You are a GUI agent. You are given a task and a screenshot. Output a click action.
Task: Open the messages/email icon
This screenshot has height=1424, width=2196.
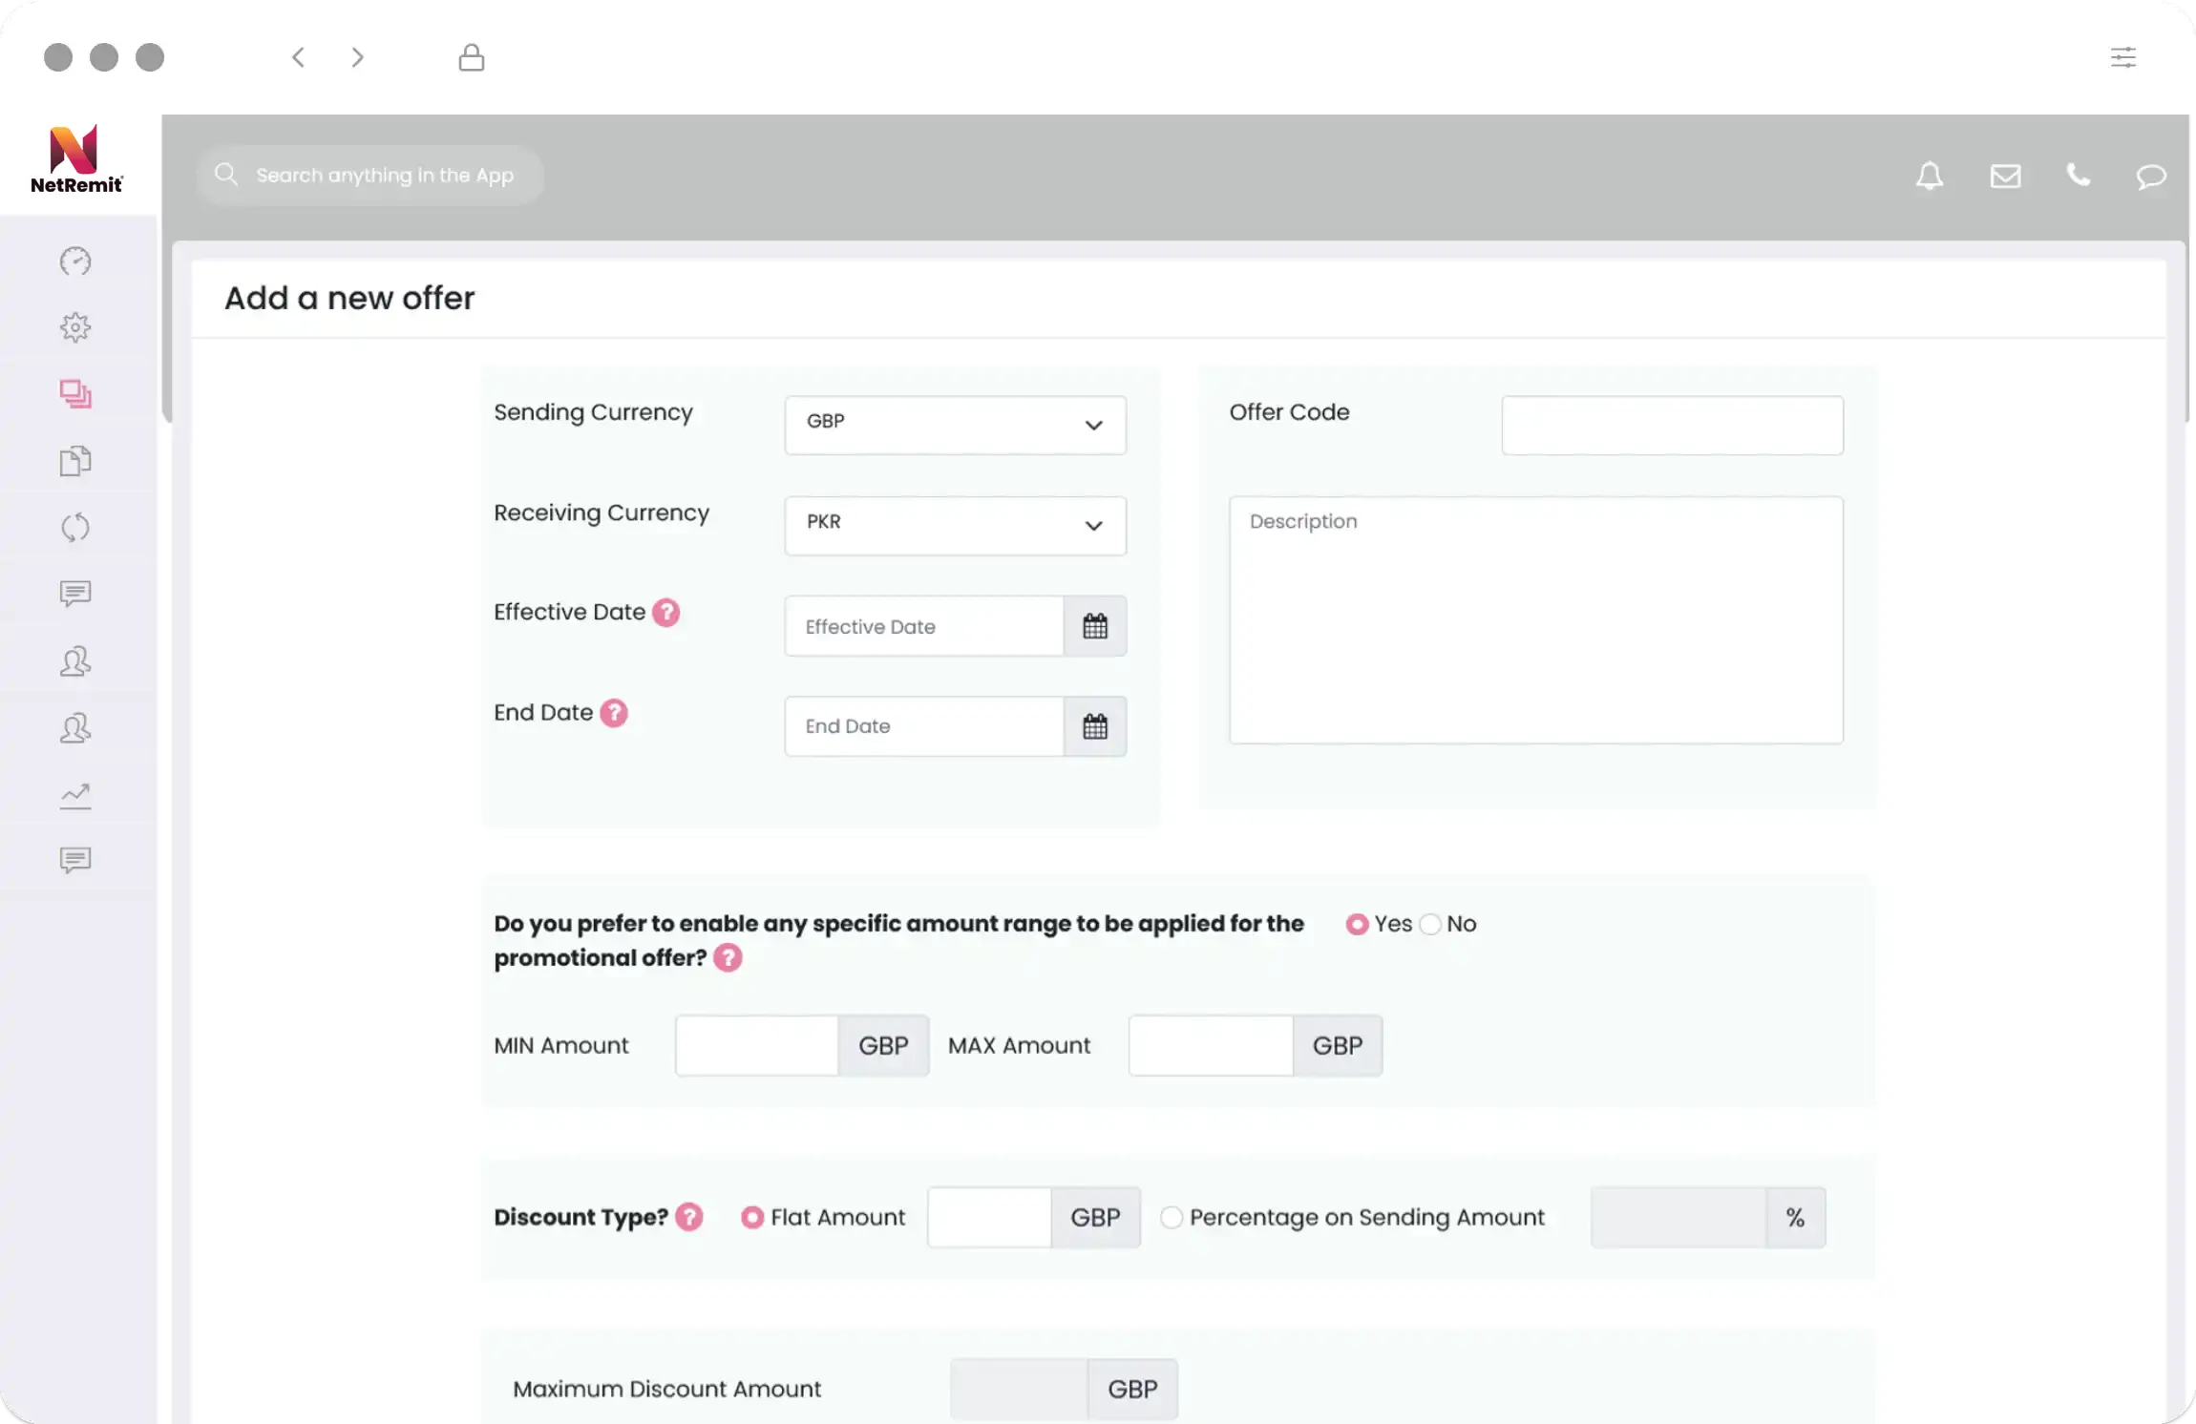tap(2004, 175)
